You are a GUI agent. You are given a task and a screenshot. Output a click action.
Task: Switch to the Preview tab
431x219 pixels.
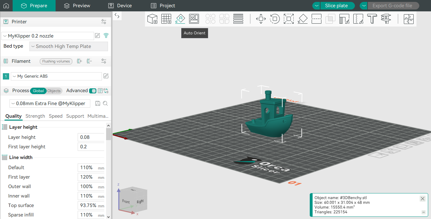[77, 6]
